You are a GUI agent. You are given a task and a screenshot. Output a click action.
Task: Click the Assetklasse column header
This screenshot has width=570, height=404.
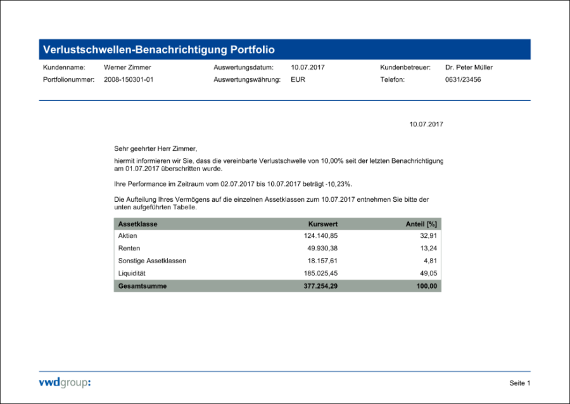[137, 224]
